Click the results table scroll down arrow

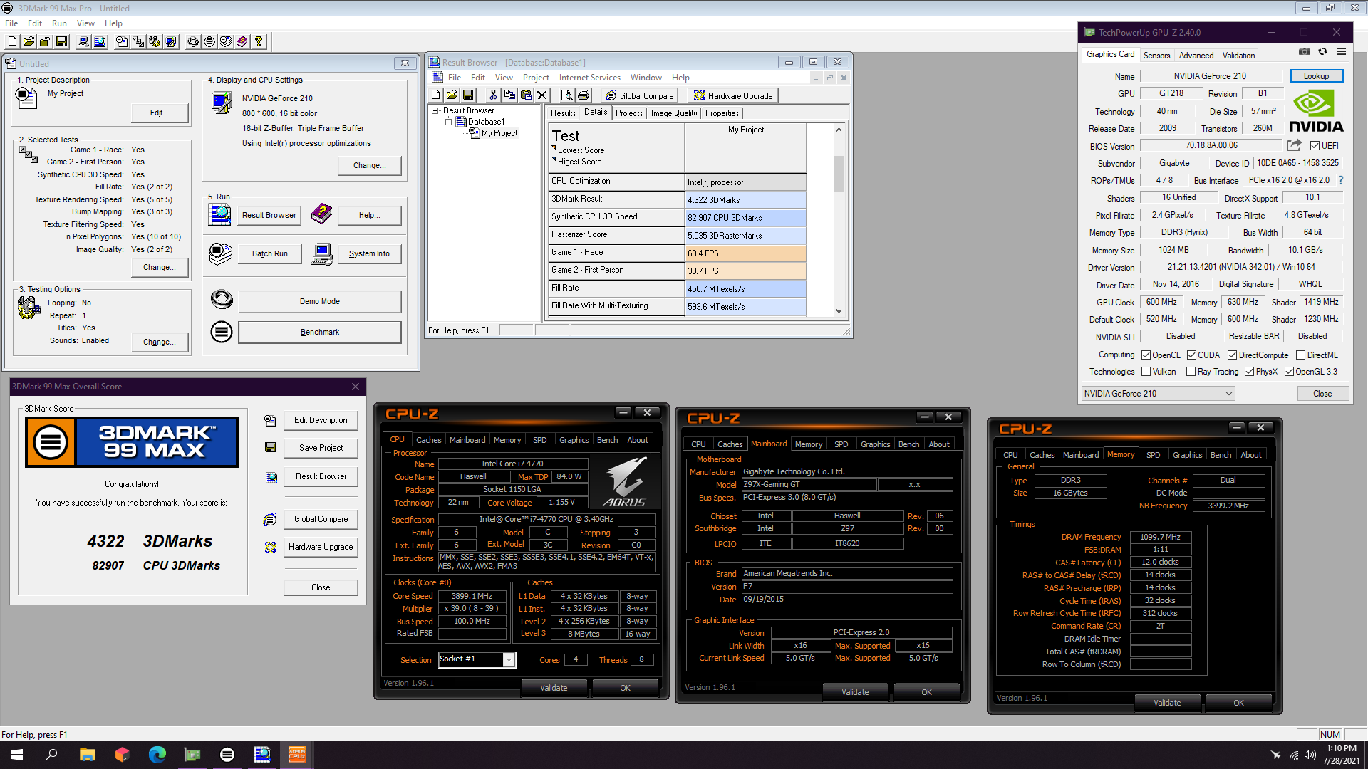click(x=839, y=310)
